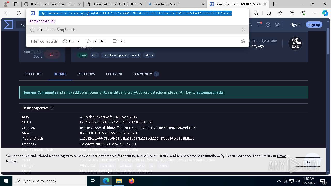This screenshot has height=186, width=331.
Task: Click the Windows taskbar search box
Action: (50, 181)
